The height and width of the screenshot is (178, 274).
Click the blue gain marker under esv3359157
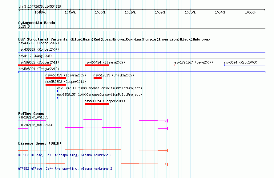coord(58,98)
